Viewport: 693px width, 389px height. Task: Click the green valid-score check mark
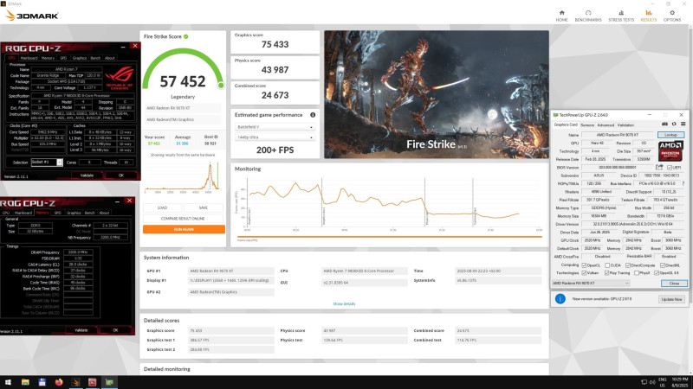pos(186,36)
